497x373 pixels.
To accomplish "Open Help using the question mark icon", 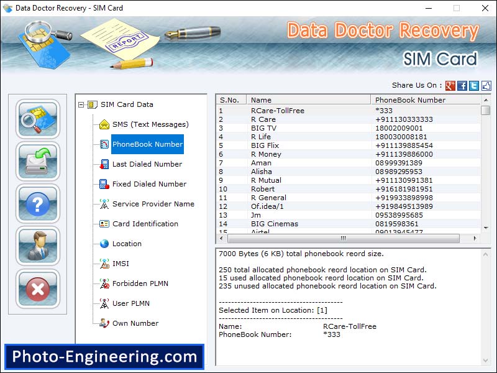I will click(x=37, y=205).
